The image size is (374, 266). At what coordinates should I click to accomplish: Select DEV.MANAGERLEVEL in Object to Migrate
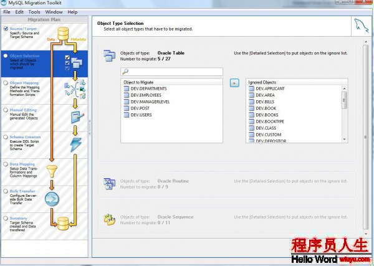[x=150, y=102]
